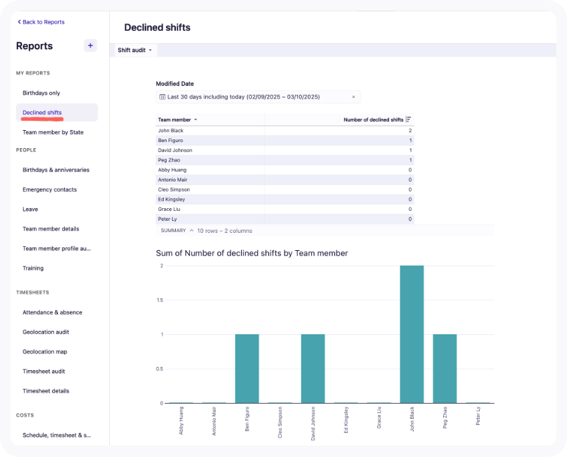Open the Training report in sidebar
Viewport: 567px width, 457px height.
[x=33, y=269]
